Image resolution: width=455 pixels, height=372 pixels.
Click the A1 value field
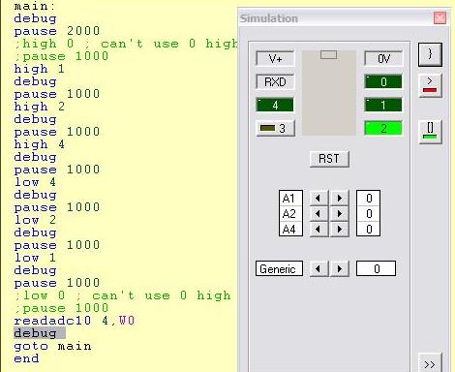pyautogui.click(x=369, y=198)
